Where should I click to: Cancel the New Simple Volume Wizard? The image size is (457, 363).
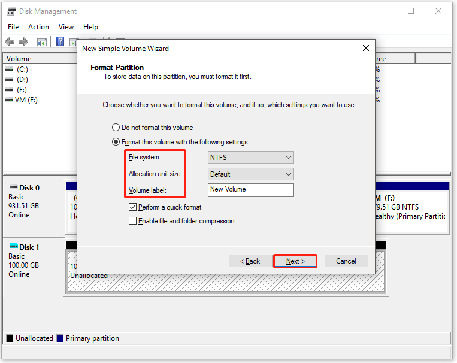click(x=346, y=261)
